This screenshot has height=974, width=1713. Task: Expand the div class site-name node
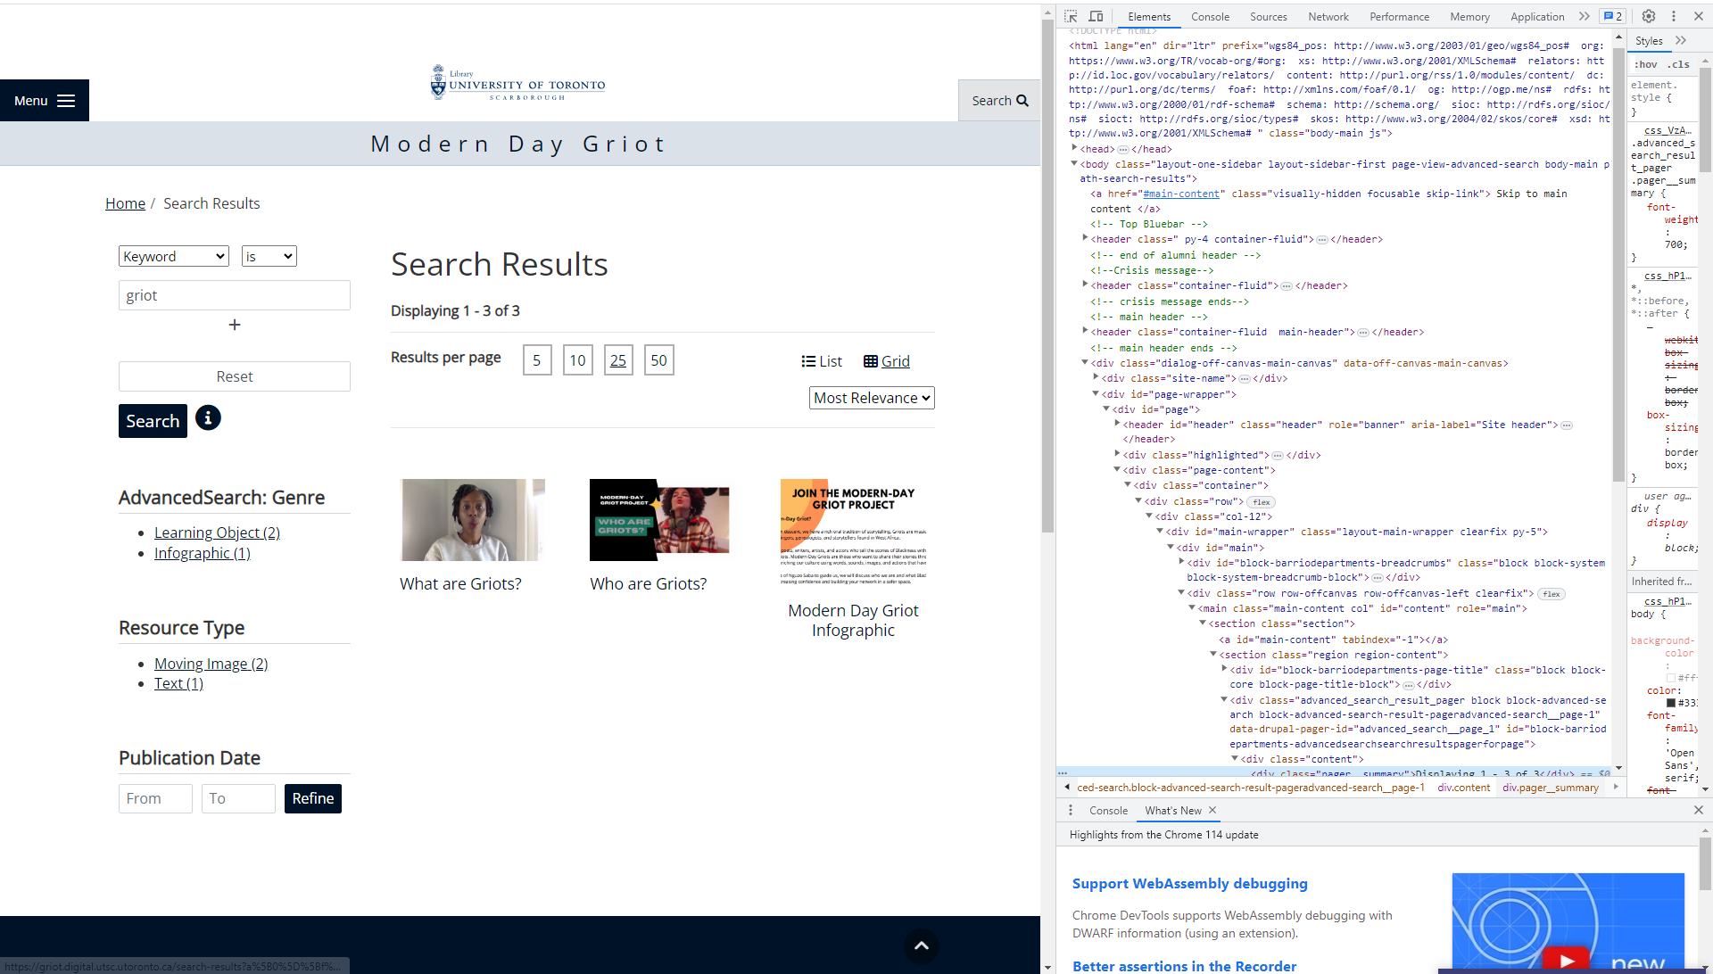point(1096,378)
